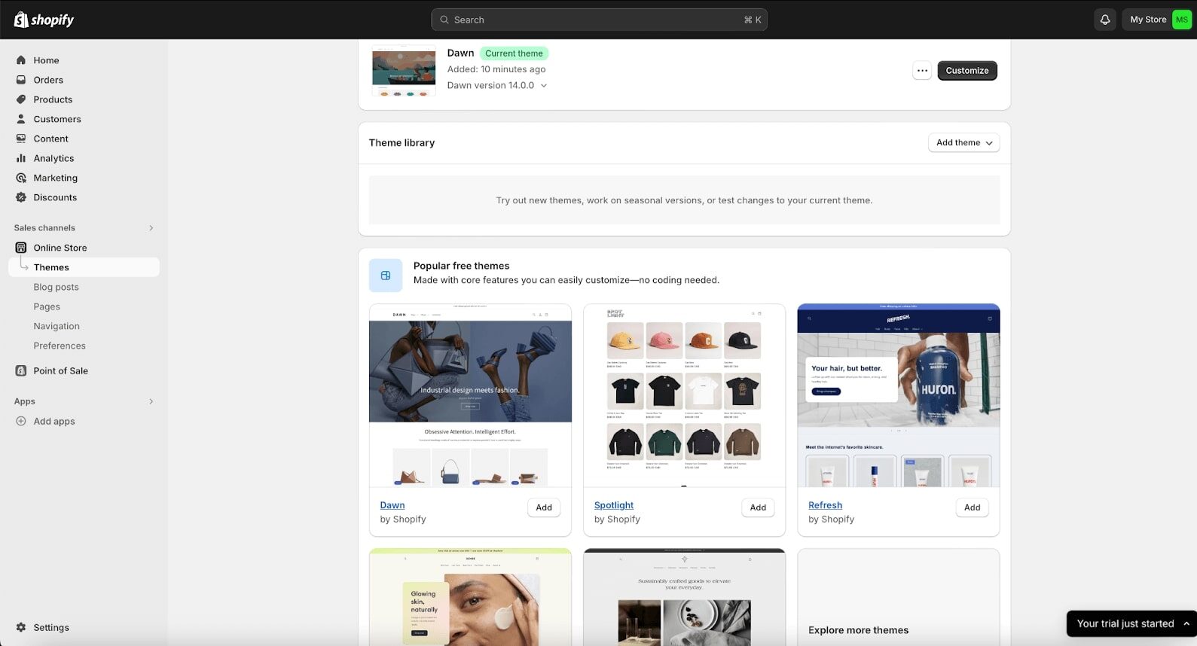Image resolution: width=1197 pixels, height=646 pixels.
Task: Click the Add apps plus icon
Action: (x=21, y=421)
